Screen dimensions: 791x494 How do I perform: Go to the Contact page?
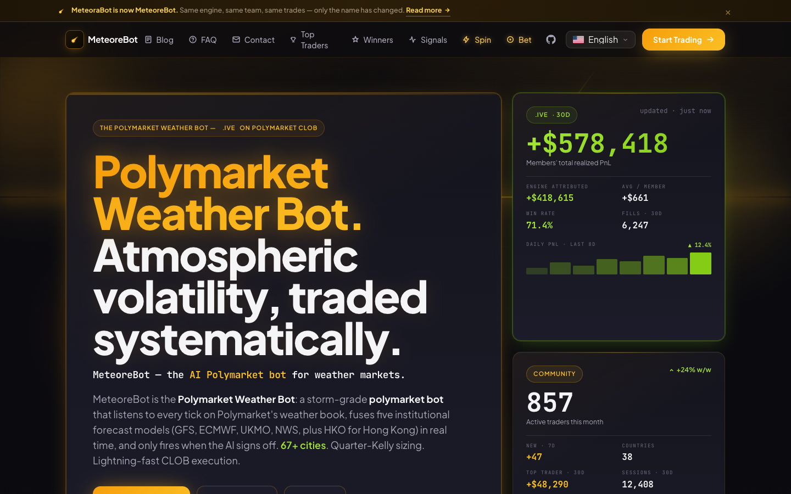pos(253,40)
